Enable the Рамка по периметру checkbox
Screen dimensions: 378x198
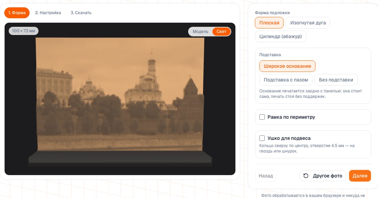coord(262,117)
